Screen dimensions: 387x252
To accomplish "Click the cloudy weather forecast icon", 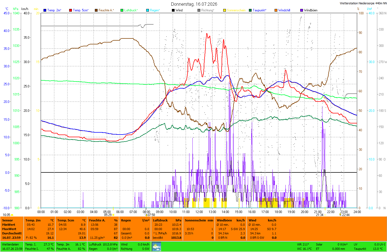I will pos(156,246).
